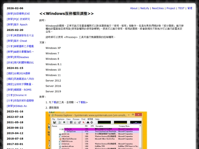The height and width of the screenshot is (149, 199).
Task: Click the properties icon left of the red X
Action: point(80,123)
